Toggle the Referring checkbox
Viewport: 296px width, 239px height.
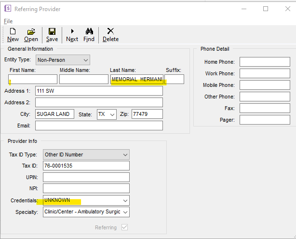pyautogui.click(x=125, y=227)
